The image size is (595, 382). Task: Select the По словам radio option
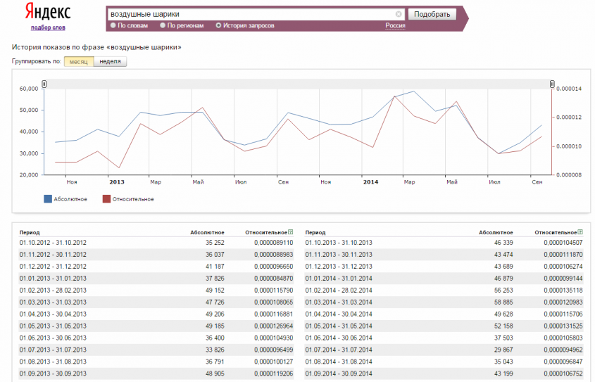113,25
